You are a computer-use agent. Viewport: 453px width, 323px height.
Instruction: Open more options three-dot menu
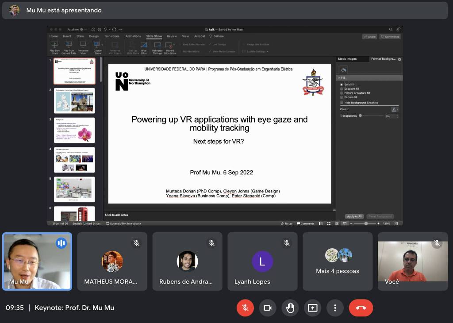pyautogui.click(x=335, y=308)
